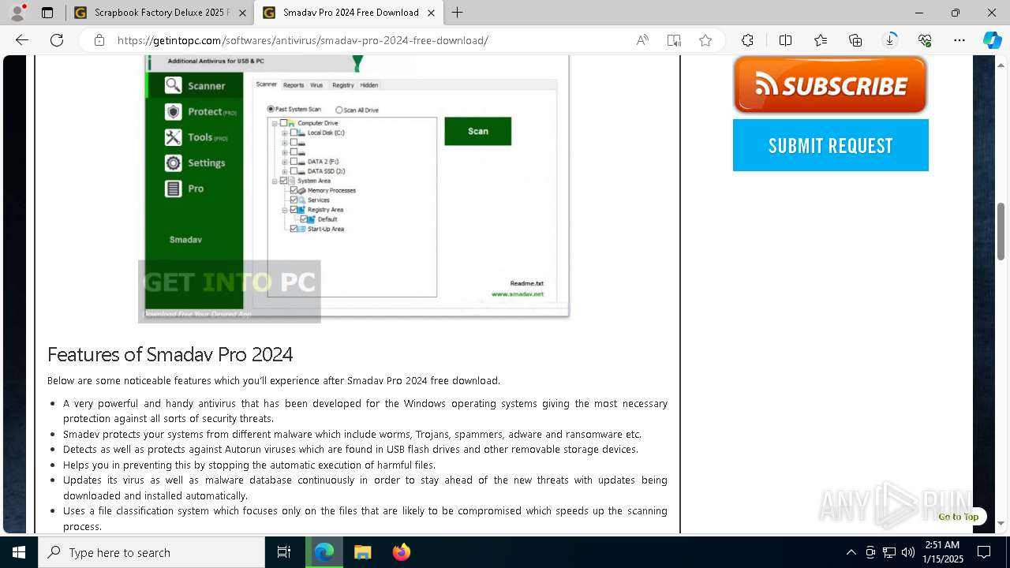Show hidden system tray icons

pos(851,552)
